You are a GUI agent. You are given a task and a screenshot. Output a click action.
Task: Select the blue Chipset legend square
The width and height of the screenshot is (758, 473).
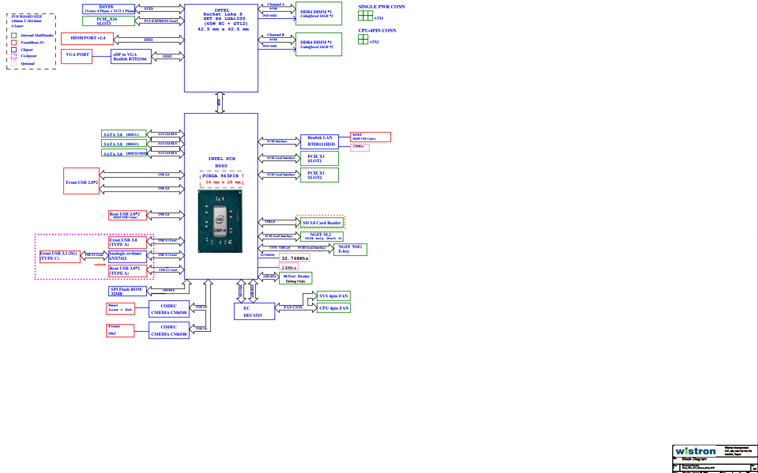tap(14, 50)
